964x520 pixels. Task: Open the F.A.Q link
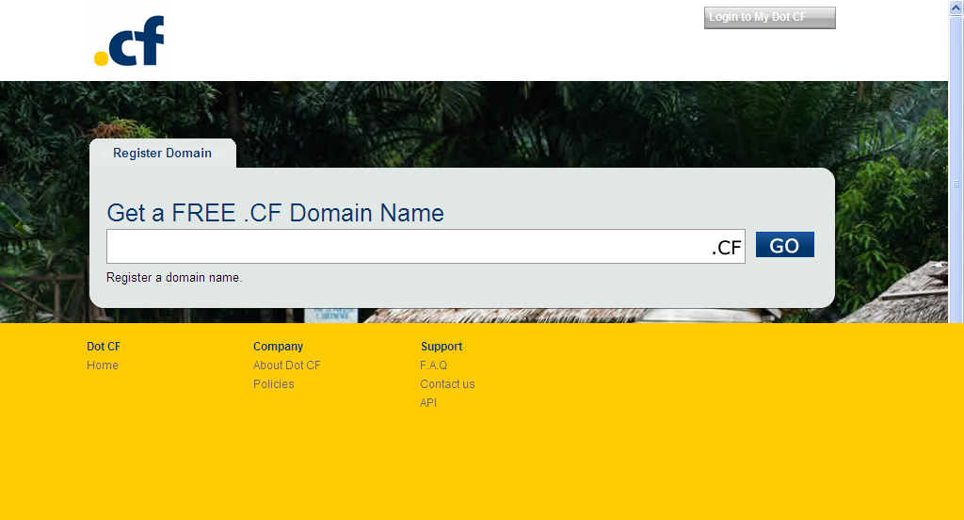(433, 366)
